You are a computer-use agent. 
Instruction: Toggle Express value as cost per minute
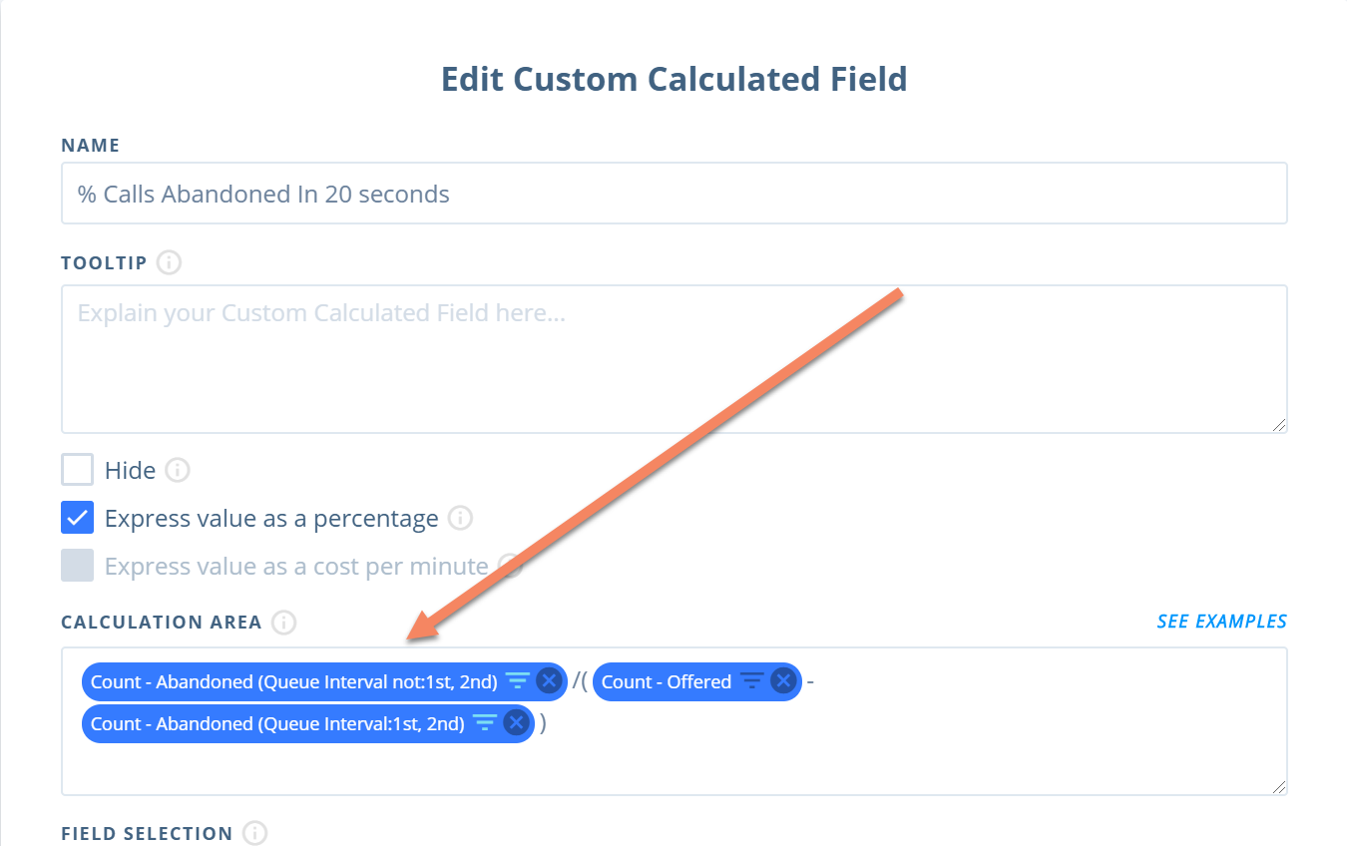[x=78, y=566]
